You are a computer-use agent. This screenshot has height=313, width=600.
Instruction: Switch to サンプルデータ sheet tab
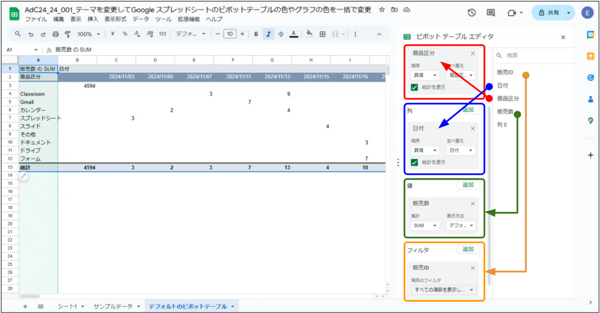click(116, 306)
